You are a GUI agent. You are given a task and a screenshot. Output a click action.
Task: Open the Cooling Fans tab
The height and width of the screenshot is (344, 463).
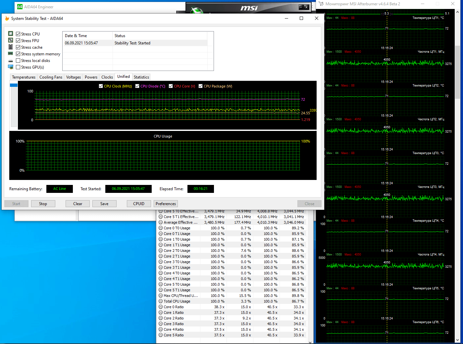[51, 77]
